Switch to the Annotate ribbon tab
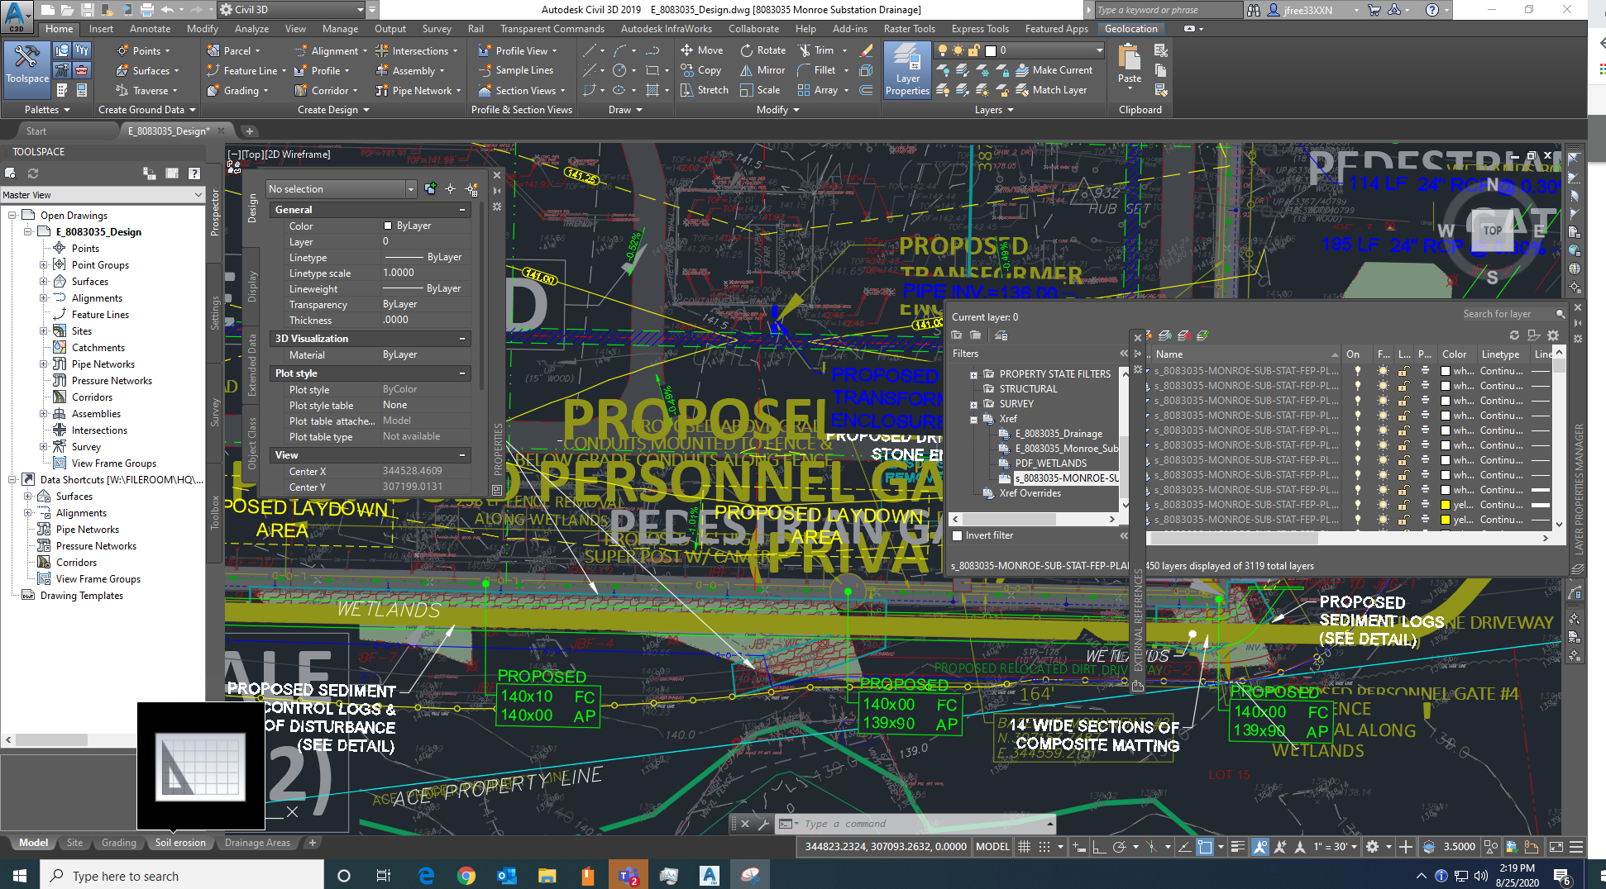 150,28
